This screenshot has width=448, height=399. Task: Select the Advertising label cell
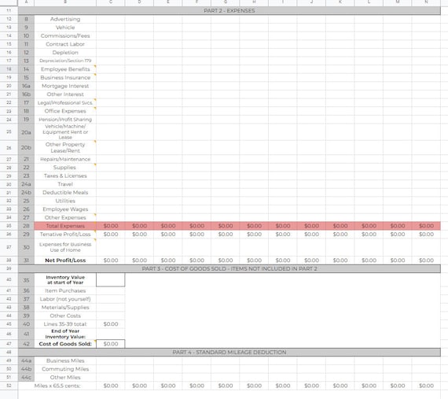pos(65,19)
